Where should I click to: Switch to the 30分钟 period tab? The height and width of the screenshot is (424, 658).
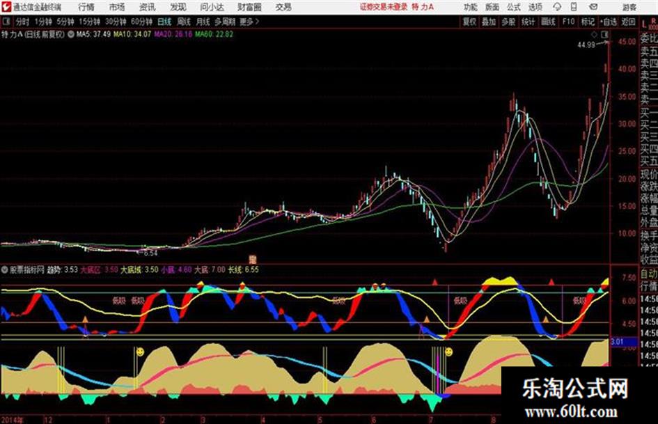[116, 22]
